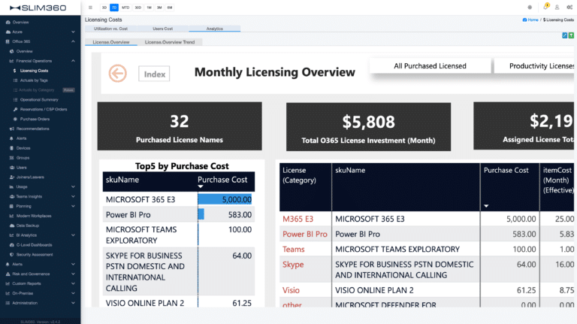The width and height of the screenshot is (577, 324).
Task: Switch to Users Cost tab
Action: [162, 29]
